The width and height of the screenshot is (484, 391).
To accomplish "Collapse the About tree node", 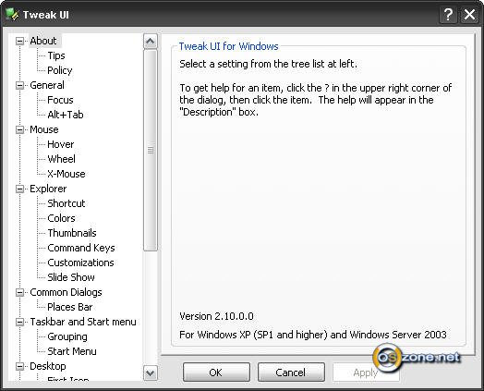I will (19, 41).
